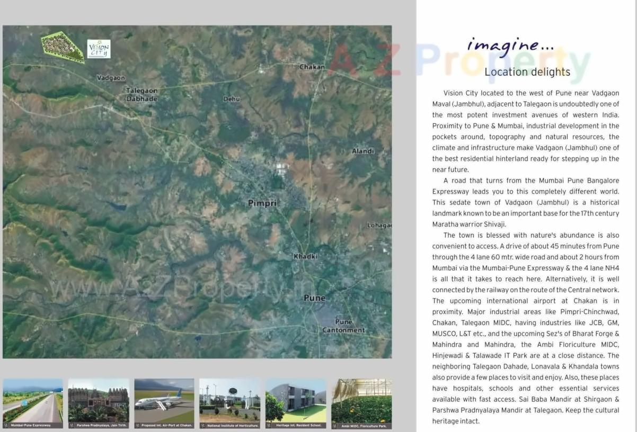Click the icon on National Institute of Horticulture caption
Image resolution: width=637 pixels, height=432 pixels.
[204, 424]
